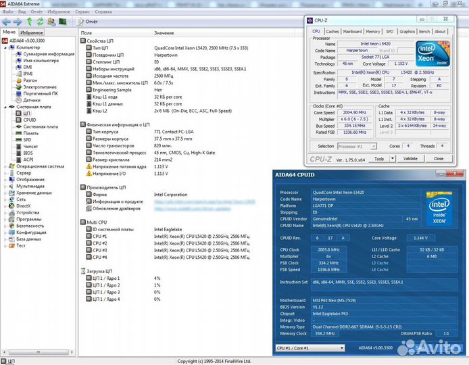Select the Тест tree item icon
The height and width of the screenshot is (365, 469).
(11, 245)
